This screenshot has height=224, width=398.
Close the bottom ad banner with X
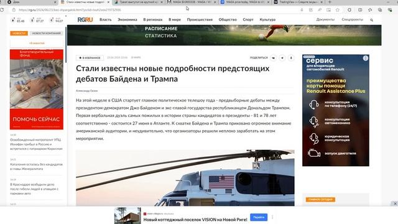pyautogui.click(x=395, y=203)
